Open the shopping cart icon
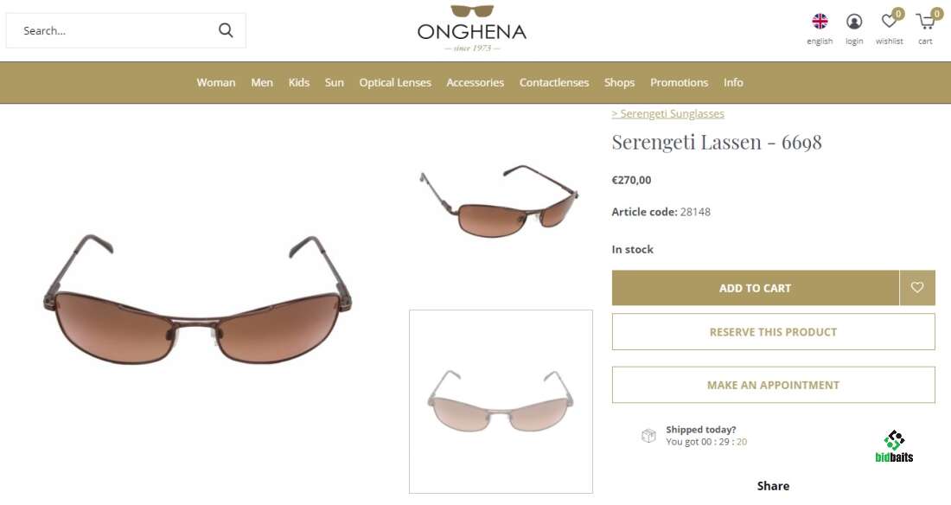This screenshot has width=951, height=505. [x=926, y=22]
